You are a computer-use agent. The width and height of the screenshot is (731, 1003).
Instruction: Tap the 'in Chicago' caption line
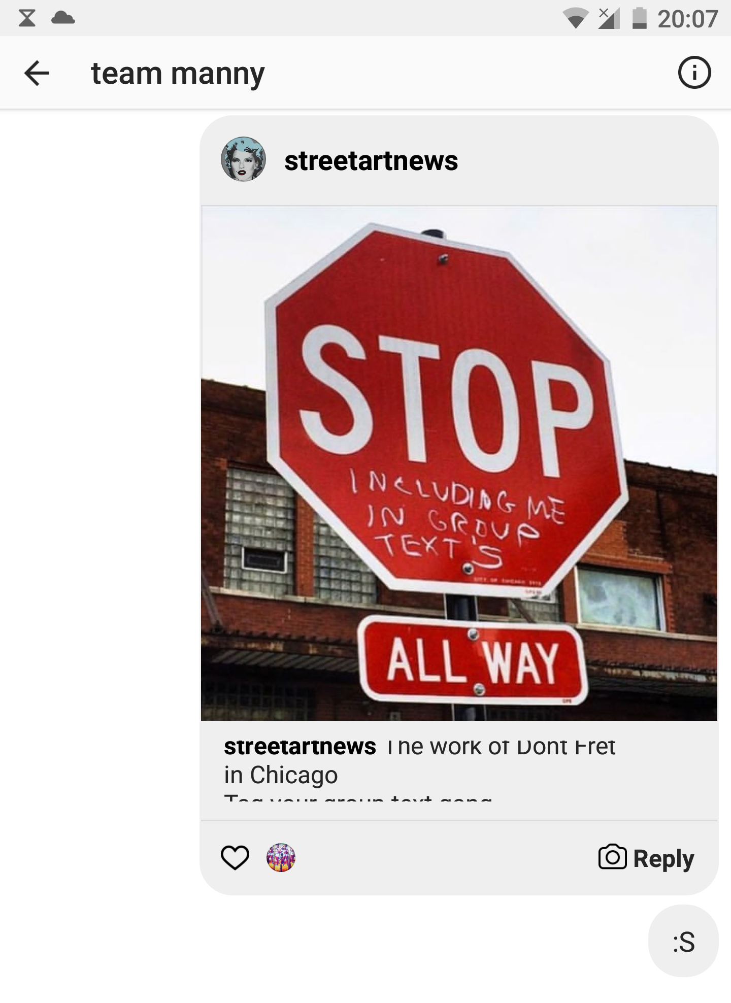(x=281, y=775)
